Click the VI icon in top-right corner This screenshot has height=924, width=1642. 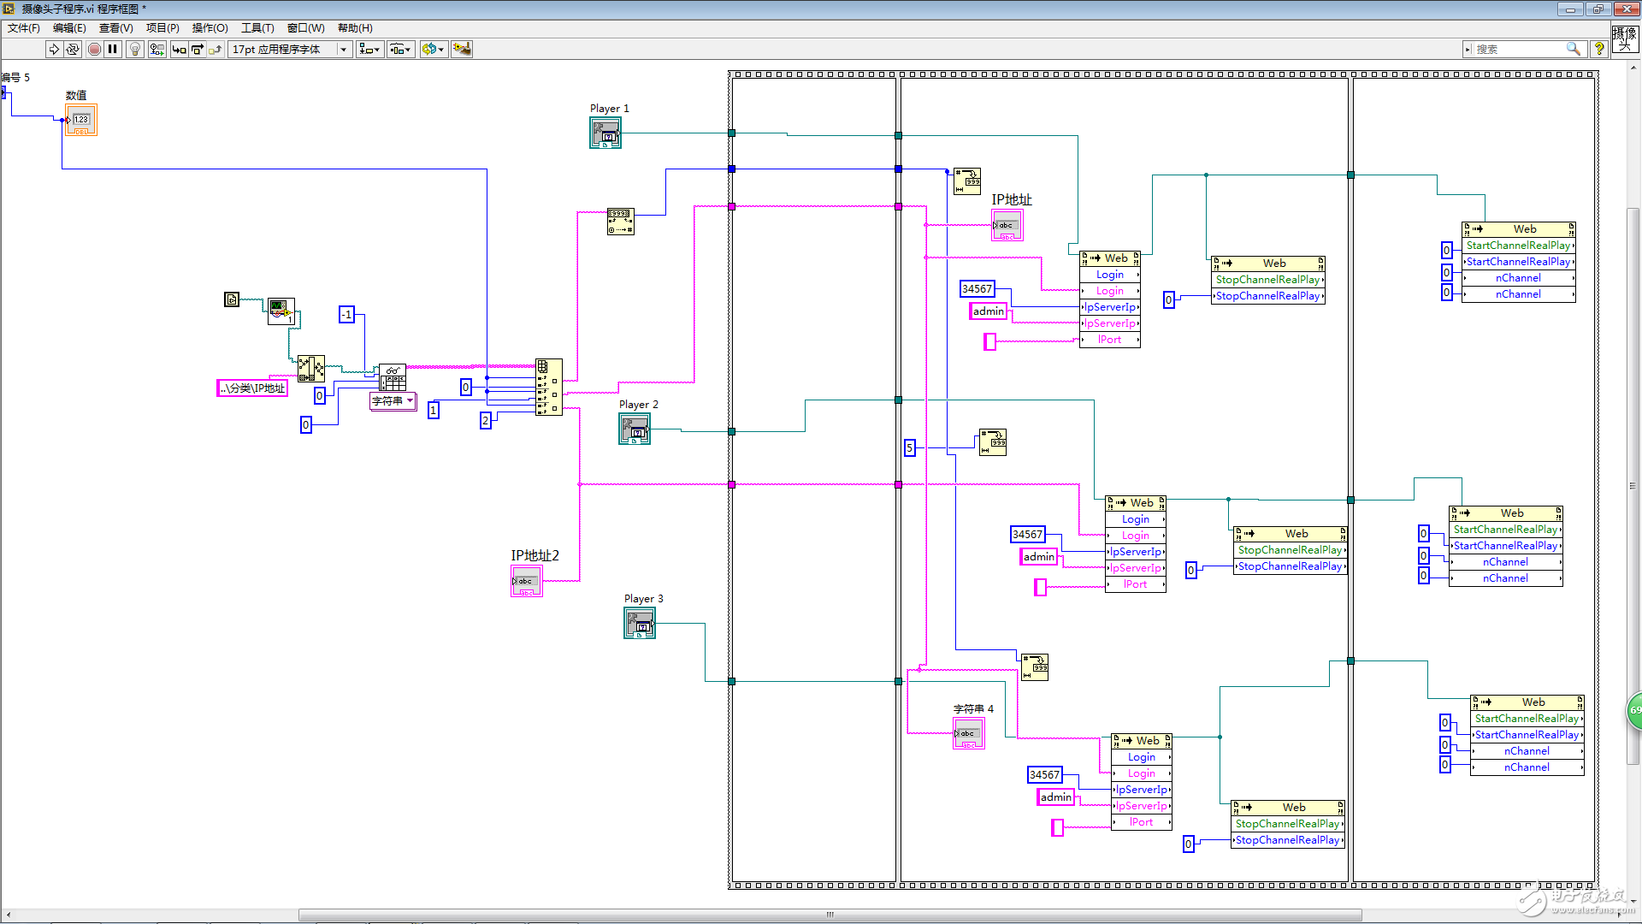click(1624, 38)
